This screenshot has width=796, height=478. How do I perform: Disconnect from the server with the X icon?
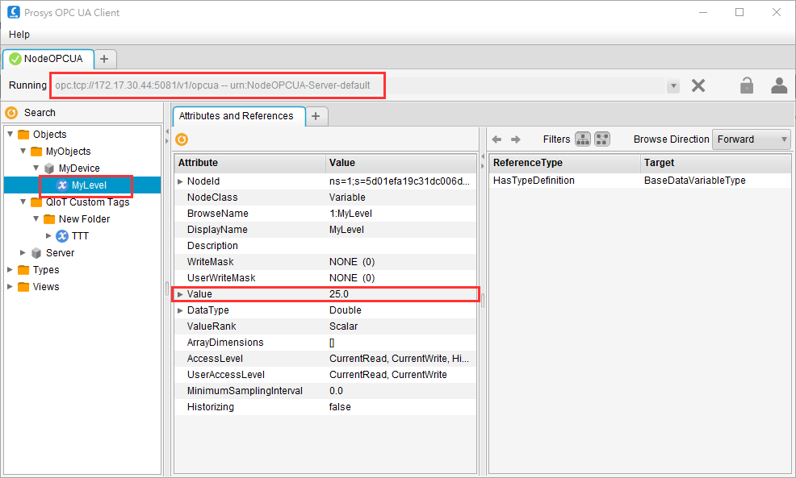698,85
